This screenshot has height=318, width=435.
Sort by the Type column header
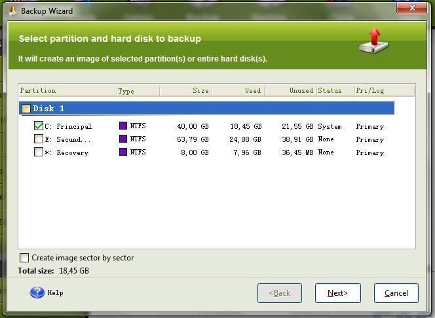pyautogui.click(x=138, y=90)
